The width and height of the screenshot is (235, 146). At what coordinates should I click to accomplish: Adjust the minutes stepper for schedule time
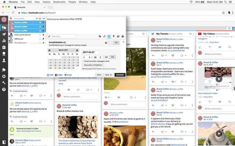(100, 57)
